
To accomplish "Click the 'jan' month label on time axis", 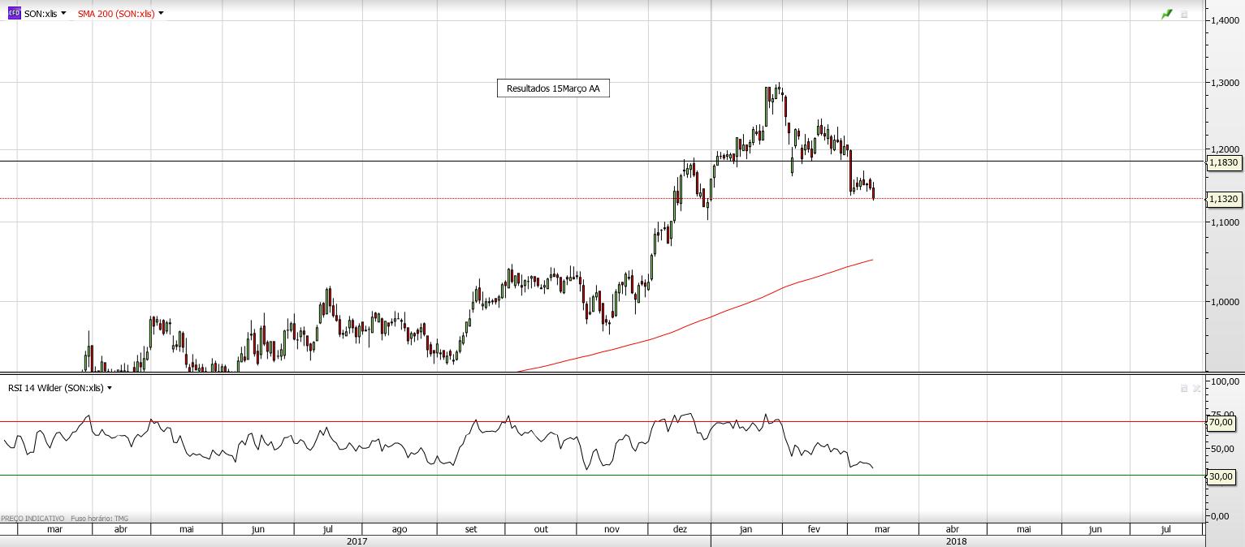I will (x=746, y=529).
